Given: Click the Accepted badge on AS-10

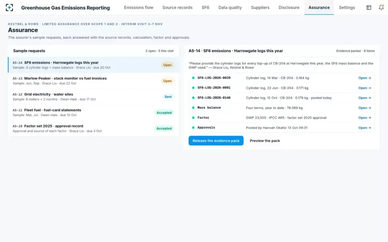Looking at the screenshot, I should tap(164, 128).
